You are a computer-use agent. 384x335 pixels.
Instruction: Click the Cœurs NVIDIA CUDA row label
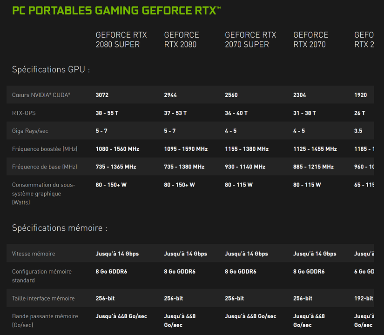pos(41,95)
